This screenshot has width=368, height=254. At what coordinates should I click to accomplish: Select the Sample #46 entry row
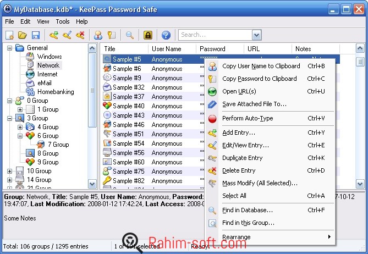(x=153, y=125)
